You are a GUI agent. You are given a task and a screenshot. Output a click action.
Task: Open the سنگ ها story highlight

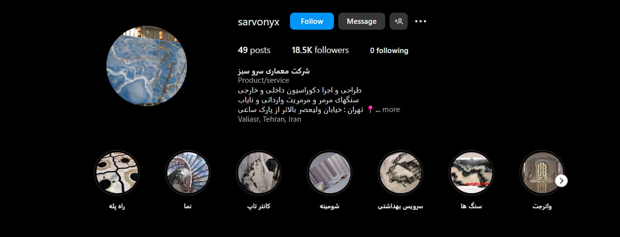coord(471,173)
